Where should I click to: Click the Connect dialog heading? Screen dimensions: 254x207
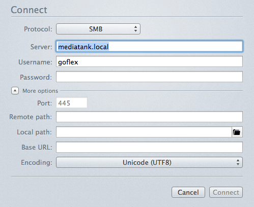29,10
